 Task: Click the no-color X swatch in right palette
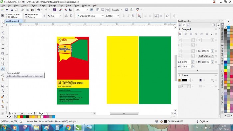pos(226,27)
